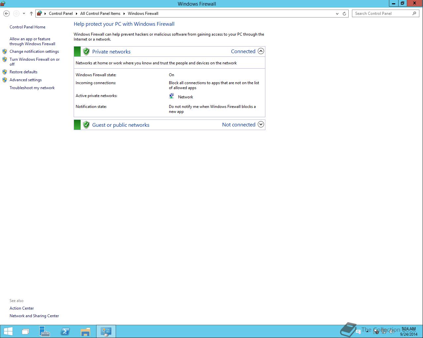Open Server Manager from taskbar
The height and width of the screenshot is (338, 423).
click(44, 331)
